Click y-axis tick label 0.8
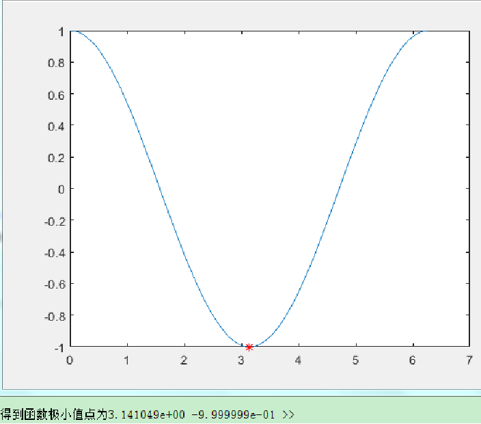Screen dimensions: 481x424 56,63
